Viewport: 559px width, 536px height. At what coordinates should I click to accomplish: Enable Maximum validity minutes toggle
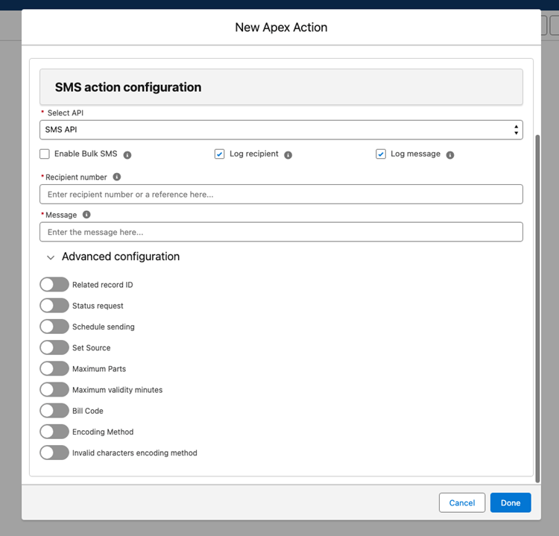[54, 389]
